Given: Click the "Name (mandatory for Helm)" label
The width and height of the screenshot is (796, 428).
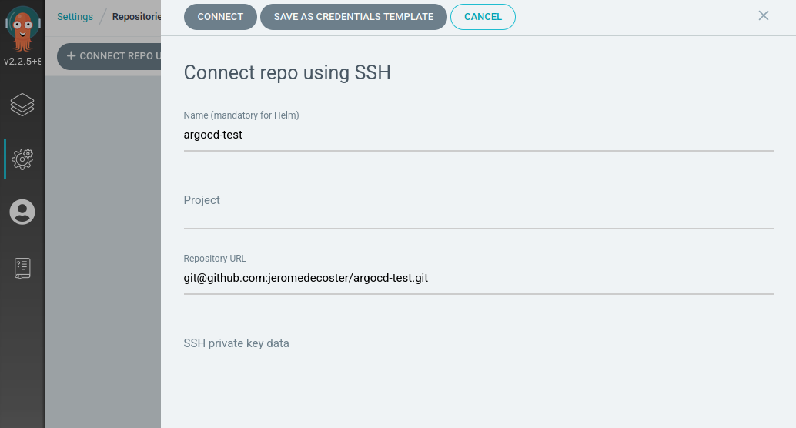Looking at the screenshot, I should (x=241, y=115).
